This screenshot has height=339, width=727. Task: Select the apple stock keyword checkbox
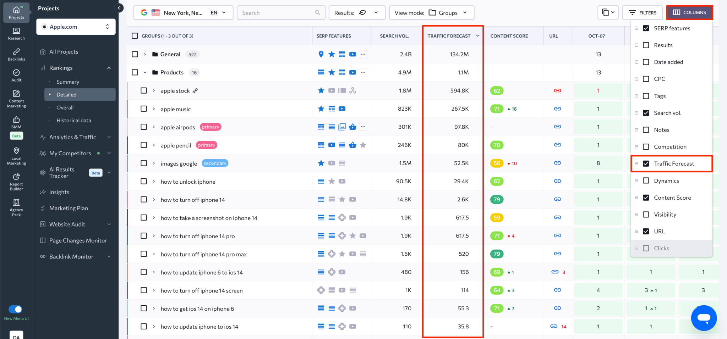click(x=144, y=90)
